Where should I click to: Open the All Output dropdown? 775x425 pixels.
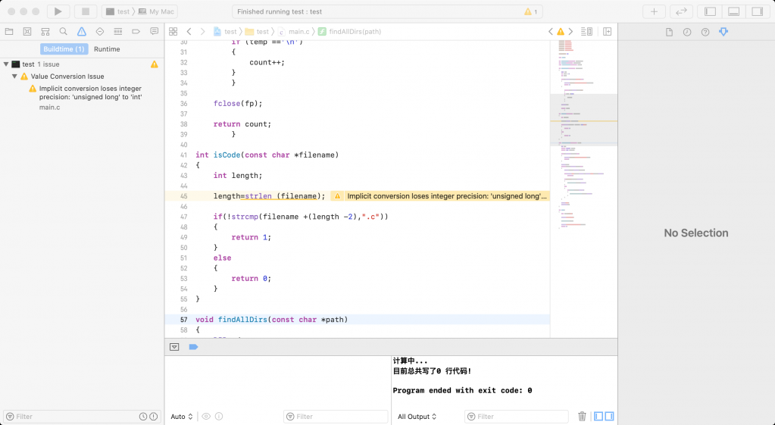coord(417,416)
